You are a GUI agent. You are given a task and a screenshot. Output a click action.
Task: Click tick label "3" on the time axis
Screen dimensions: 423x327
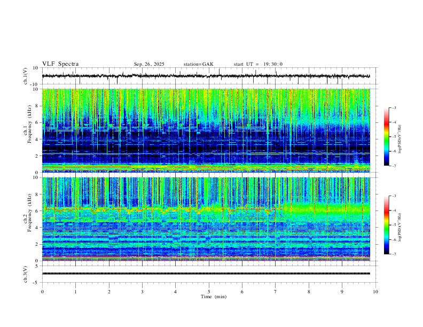[x=142, y=292]
